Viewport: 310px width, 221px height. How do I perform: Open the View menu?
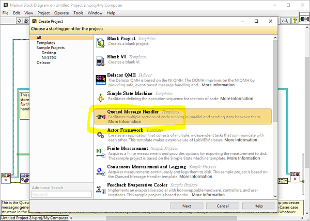coord(28,13)
